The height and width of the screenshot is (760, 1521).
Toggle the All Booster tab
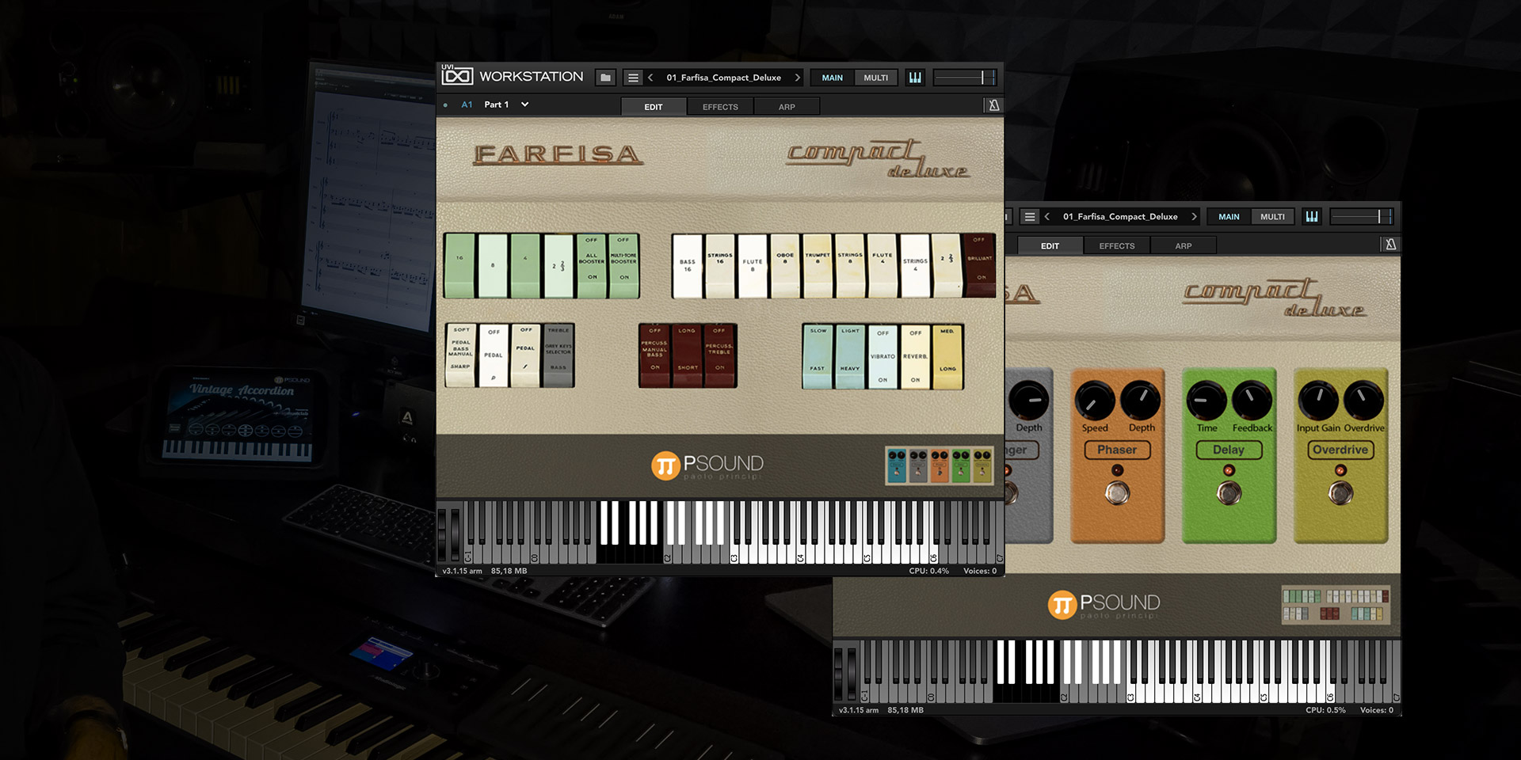(592, 265)
